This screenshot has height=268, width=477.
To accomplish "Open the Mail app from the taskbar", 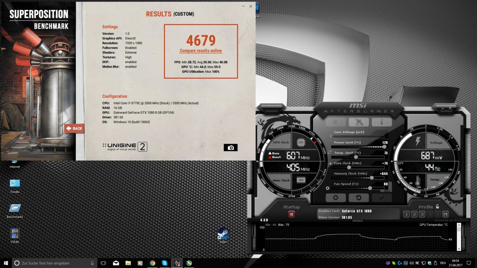I will pos(116,263).
